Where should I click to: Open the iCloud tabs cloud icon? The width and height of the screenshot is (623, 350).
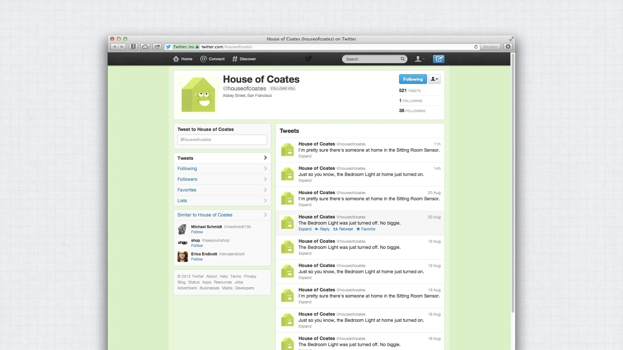(x=145, y=47)
